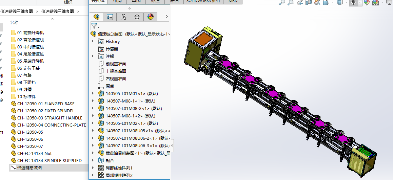Toggle the Hide/Show Items eye button

tap(353, 2)
